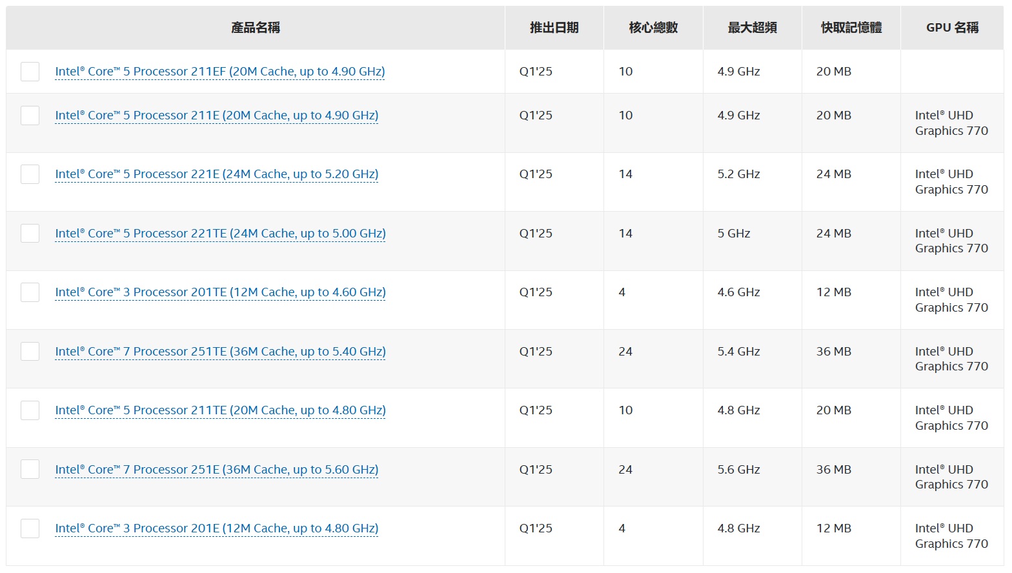The height and width of the screenshot is (573, 1012).
Task: Enable the checkbox for Core 5 Processor 221TE
Action: click(30, 234)
